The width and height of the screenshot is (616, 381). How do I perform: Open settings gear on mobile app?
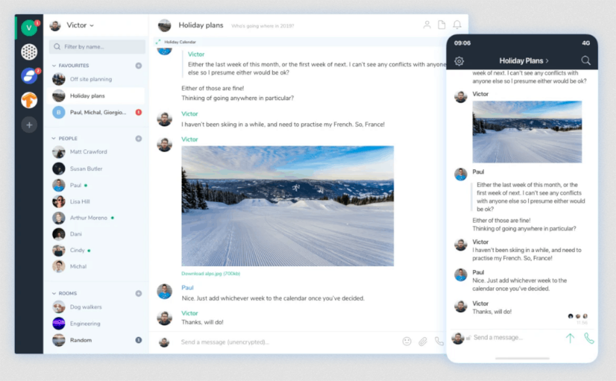[459, 61]
